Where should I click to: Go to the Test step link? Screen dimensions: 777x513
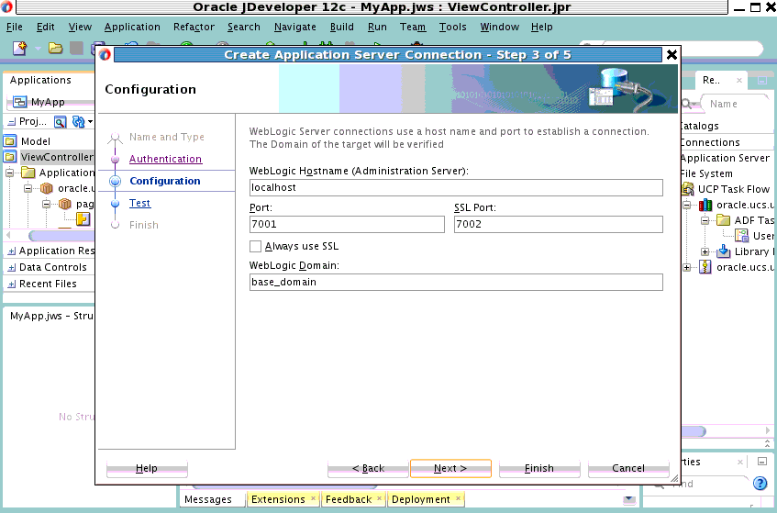(139, 203)
